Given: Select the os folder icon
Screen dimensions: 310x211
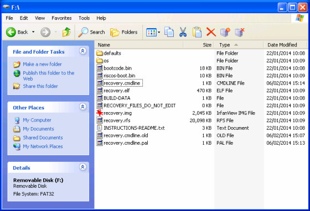Looking at the screenshot, I should coord(100,61).
